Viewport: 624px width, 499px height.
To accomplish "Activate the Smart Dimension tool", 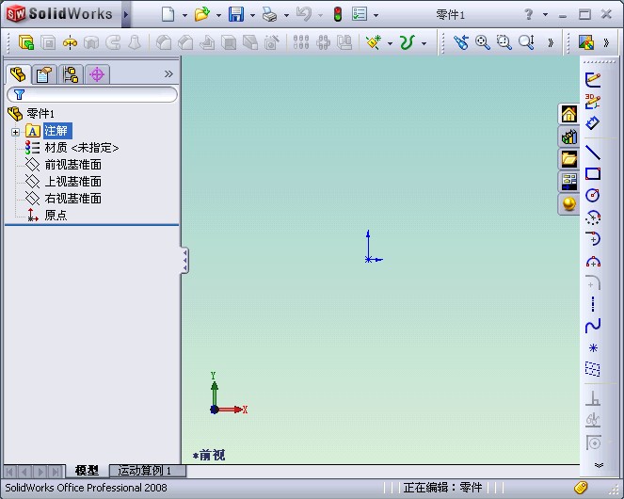I will (x=593, y=122).
